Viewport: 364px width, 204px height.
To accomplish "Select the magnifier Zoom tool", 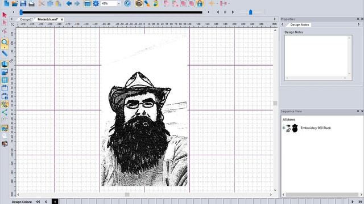I will pos(5,42).
